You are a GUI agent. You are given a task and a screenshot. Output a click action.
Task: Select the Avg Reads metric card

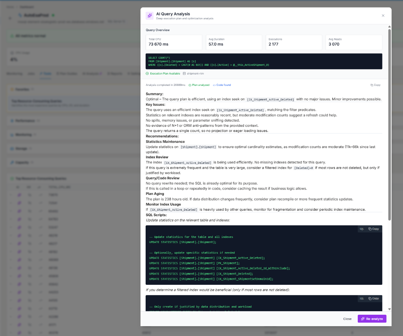[354, 42]
